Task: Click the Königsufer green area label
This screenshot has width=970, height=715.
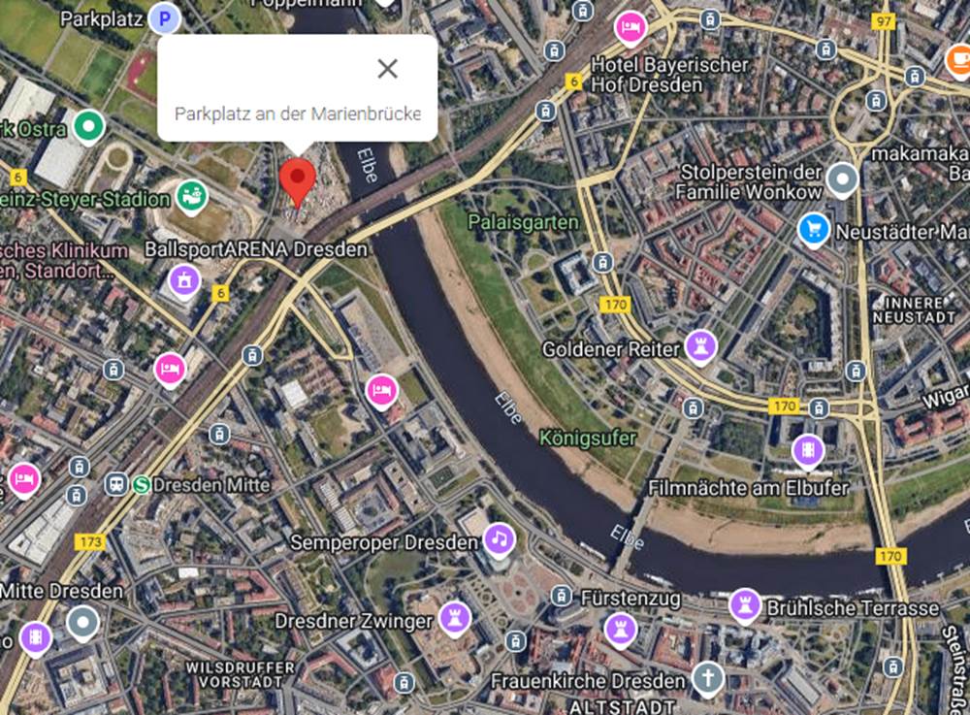Action: (x=588, y=439)
